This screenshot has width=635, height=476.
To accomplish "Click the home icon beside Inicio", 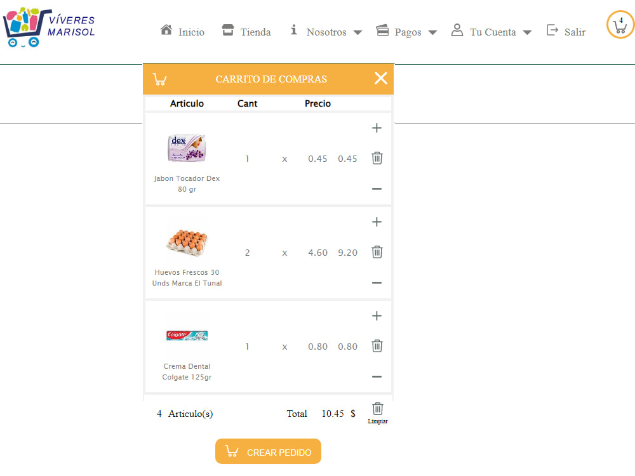I will (166, 30).
